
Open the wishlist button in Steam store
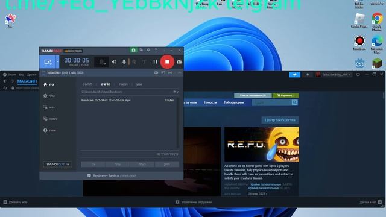(x=253, y=95)
